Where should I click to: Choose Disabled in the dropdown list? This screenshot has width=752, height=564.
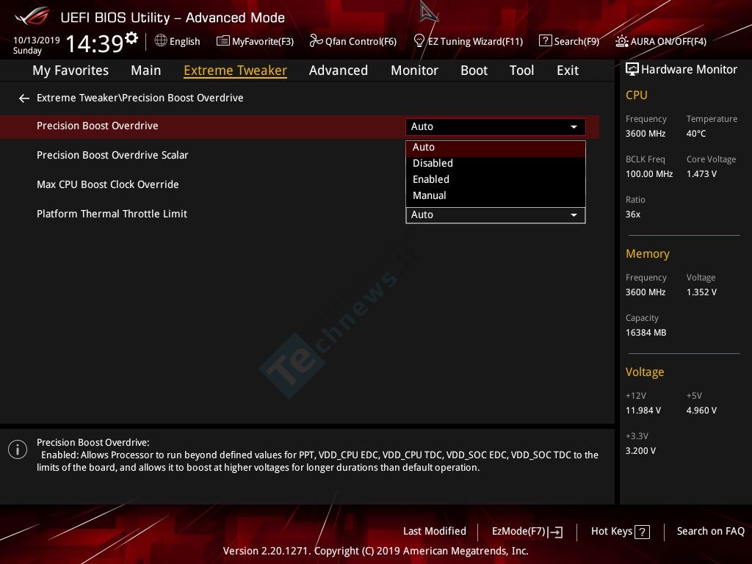coord(496,164)
